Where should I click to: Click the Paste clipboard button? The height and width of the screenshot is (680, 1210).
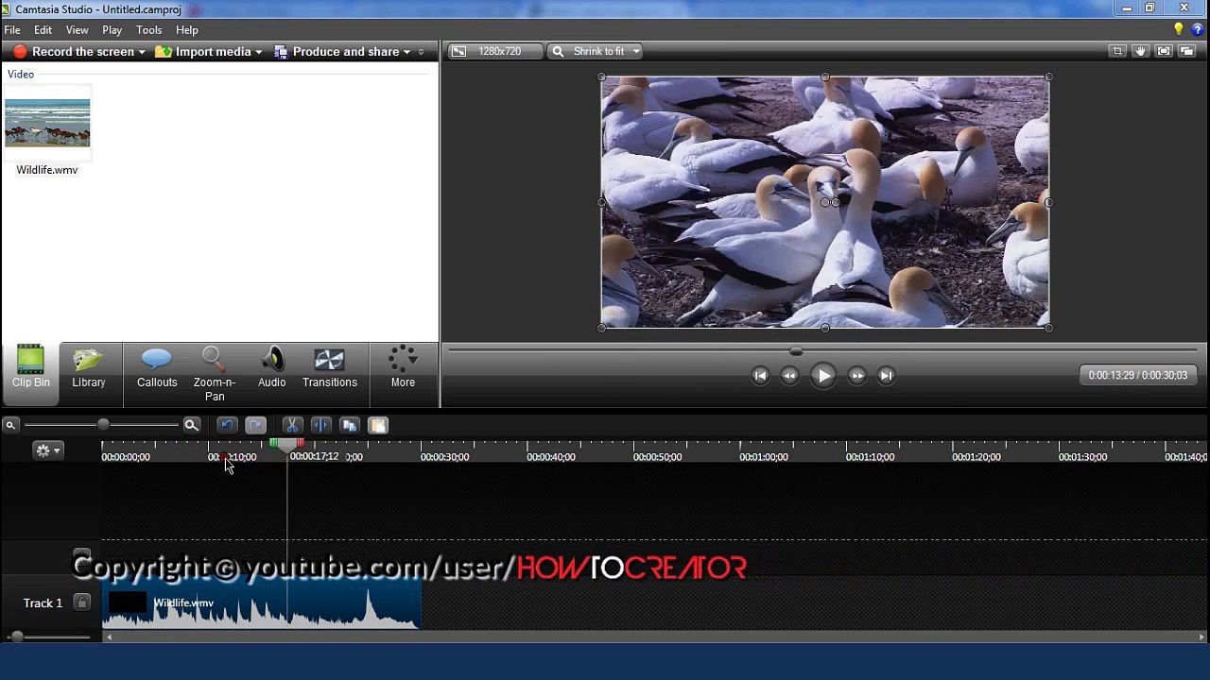point(377,426)
